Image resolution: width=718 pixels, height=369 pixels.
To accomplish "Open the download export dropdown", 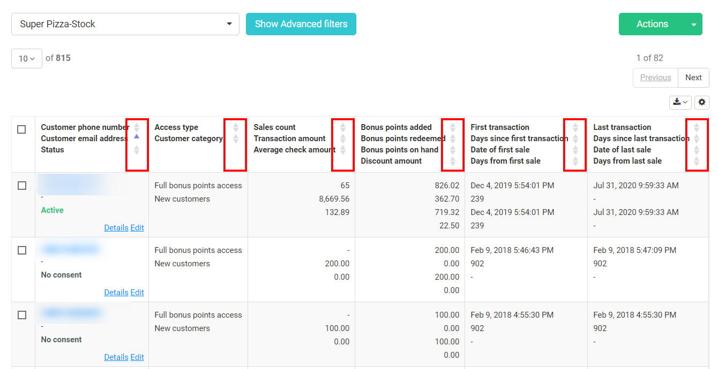I will pos(680,102).
